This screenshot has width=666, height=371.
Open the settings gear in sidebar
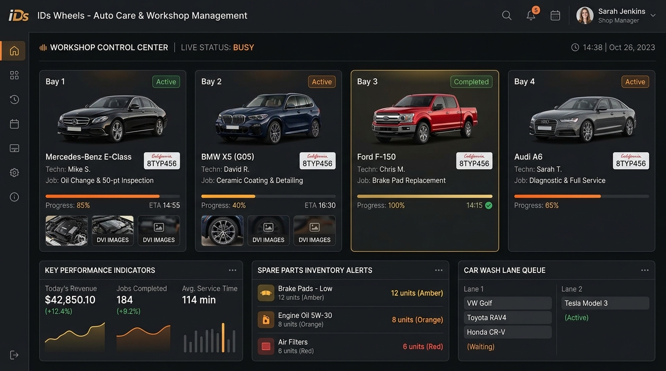tap(14, 172)
